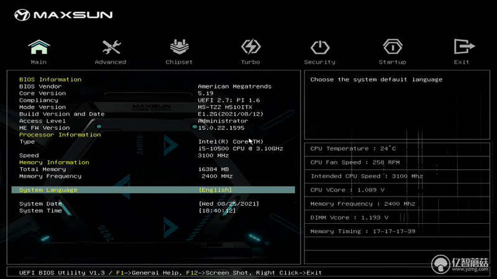Viewport: 497px width, 279px height.
Task: Click the 15.0.22.1595 firmware value
Action: pyautogui.click(x=221, y=128)
